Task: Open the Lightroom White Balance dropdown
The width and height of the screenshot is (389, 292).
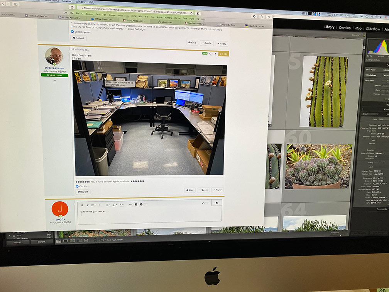Action: point(386,75)
